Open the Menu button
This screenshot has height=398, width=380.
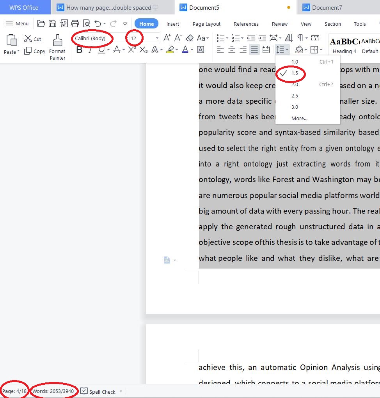(x=17, y=24)
